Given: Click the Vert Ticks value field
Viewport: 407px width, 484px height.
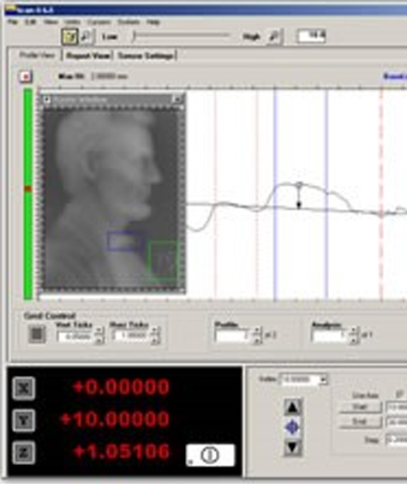Looking at the screenshot, I should click(x=75, y=336).
